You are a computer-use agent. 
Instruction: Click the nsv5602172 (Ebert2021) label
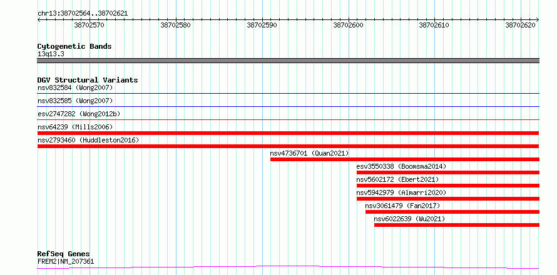tap(397, 179)
